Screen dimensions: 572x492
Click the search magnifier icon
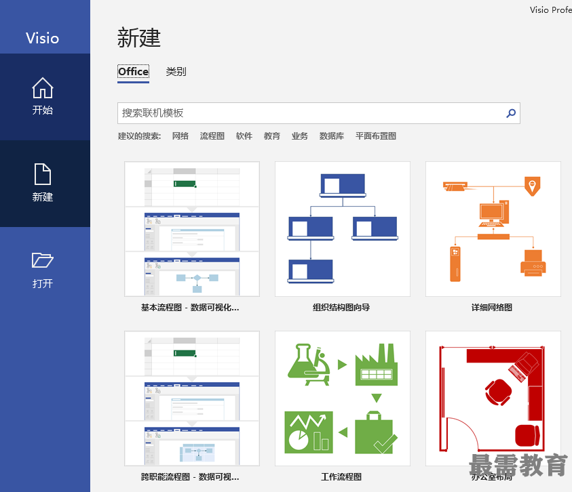(511, 113)
